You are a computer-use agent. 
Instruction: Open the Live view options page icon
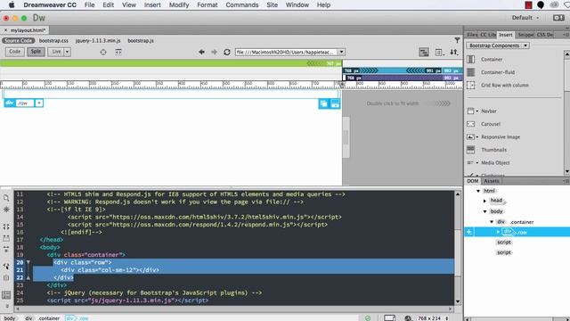coord(439,53)
